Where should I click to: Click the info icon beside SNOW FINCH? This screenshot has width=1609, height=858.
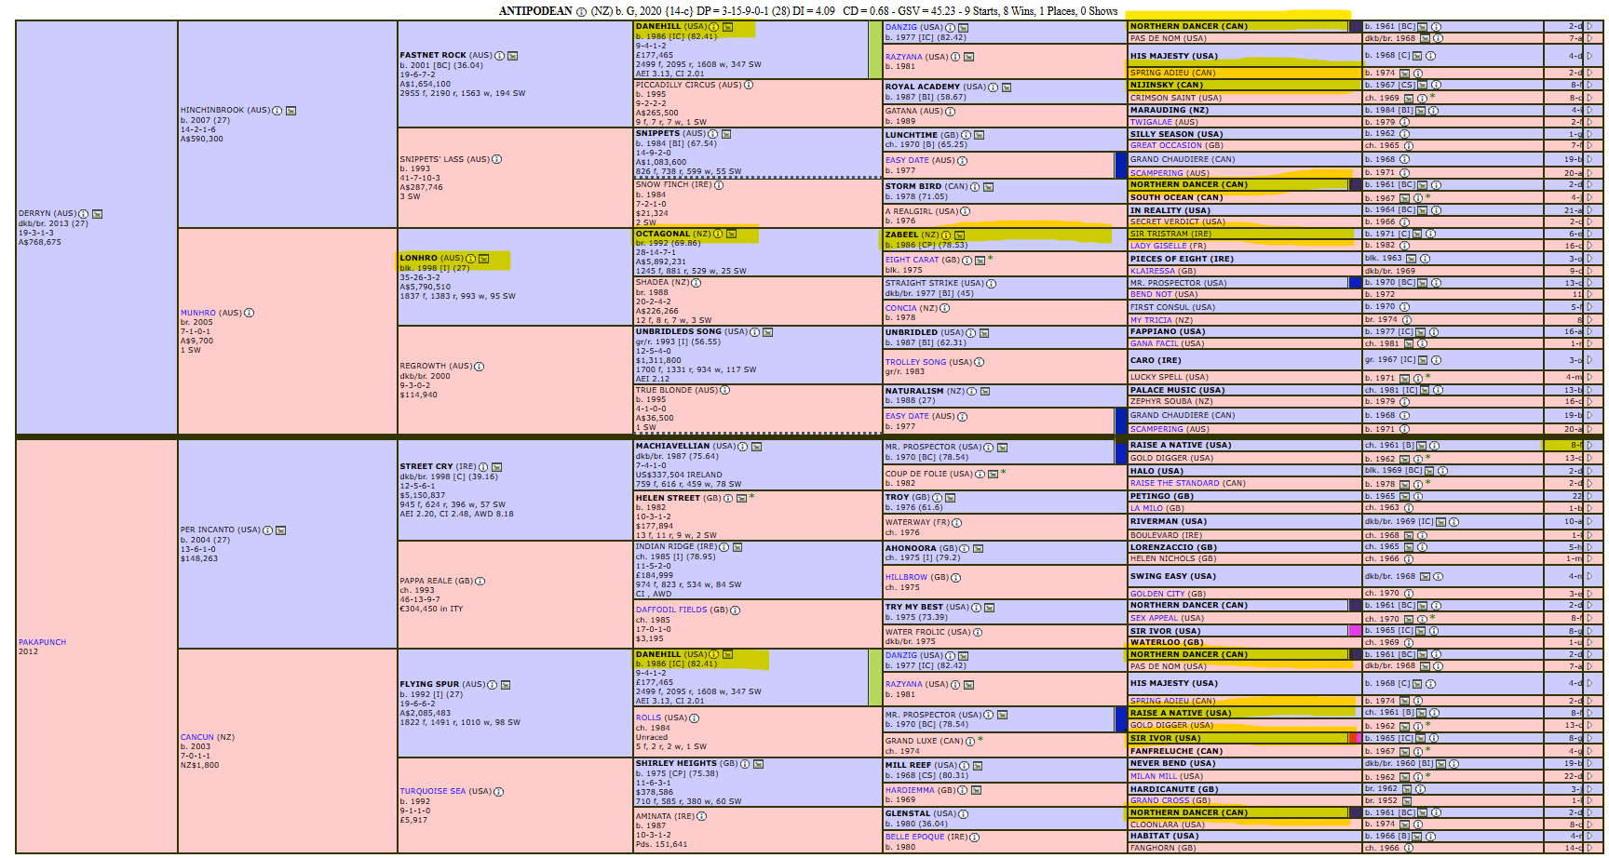click(x=720, y=185)
